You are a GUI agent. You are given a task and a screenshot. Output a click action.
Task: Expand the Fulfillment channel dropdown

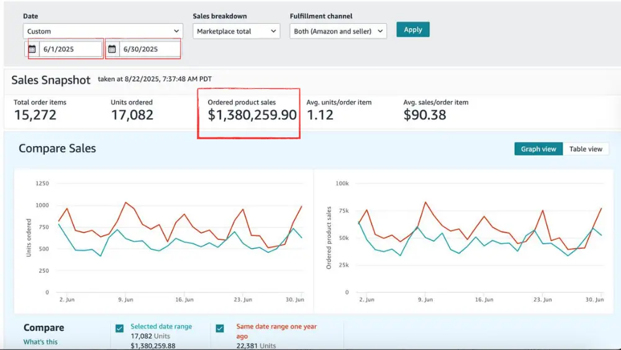coord(338,31)
